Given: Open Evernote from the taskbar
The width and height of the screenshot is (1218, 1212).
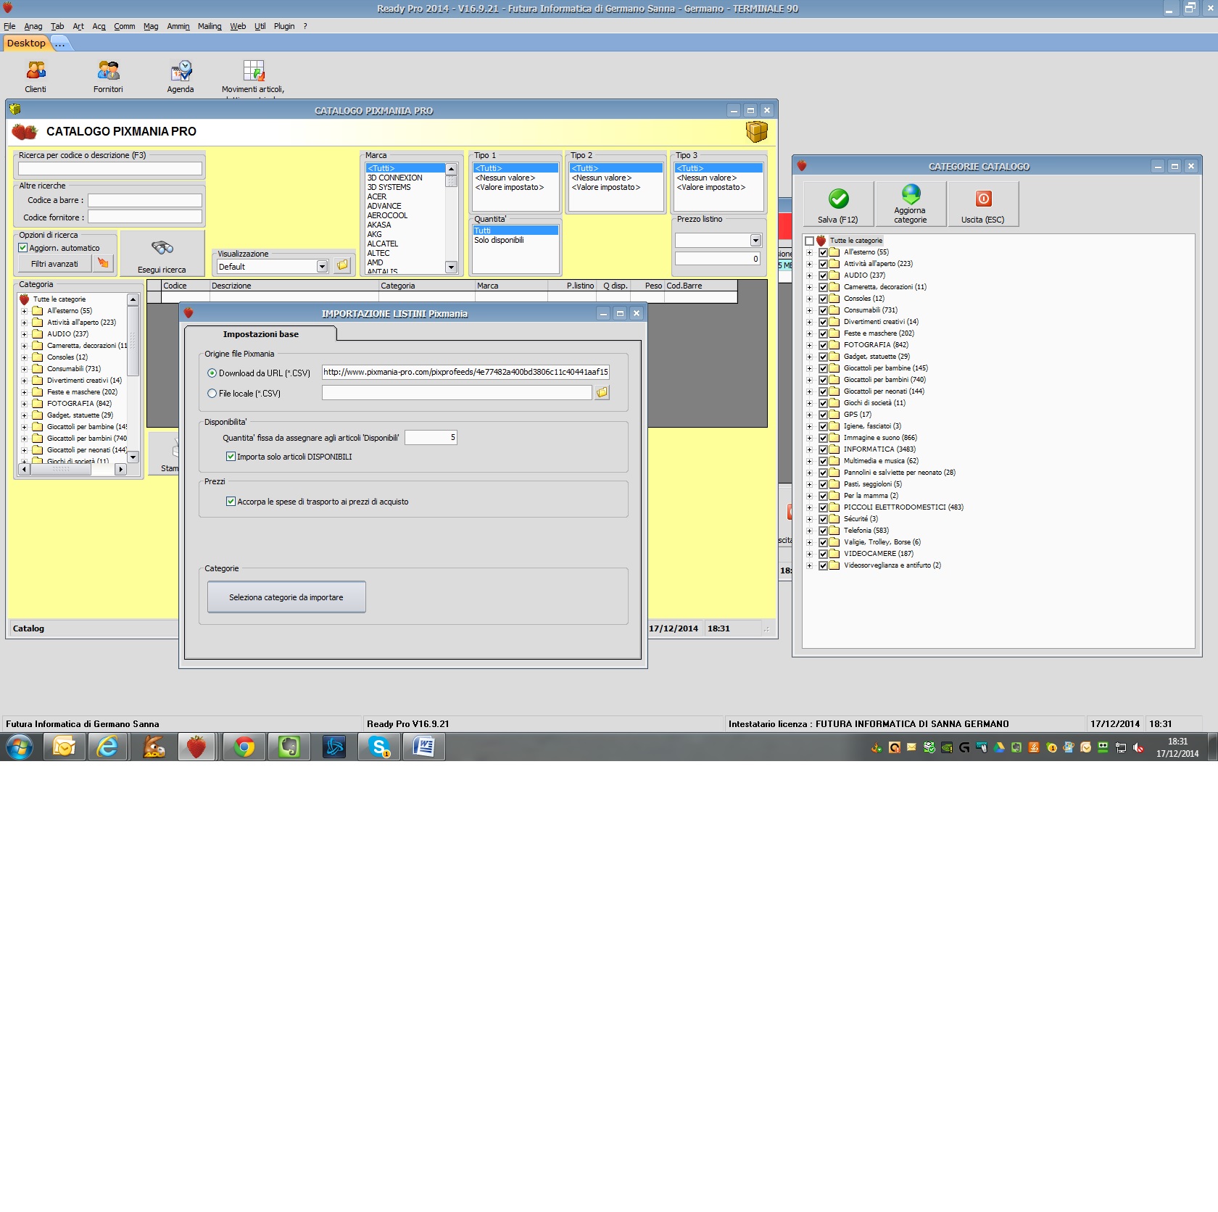Looking at the screenshot, I should click(289, 747).
